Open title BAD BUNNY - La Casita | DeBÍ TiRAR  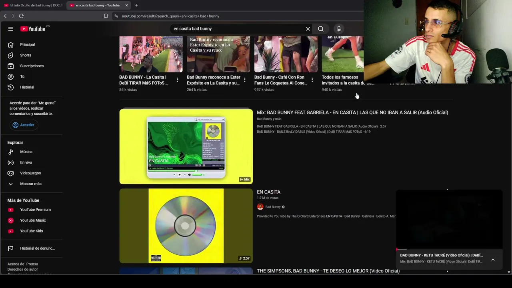[x=144, y=80]
